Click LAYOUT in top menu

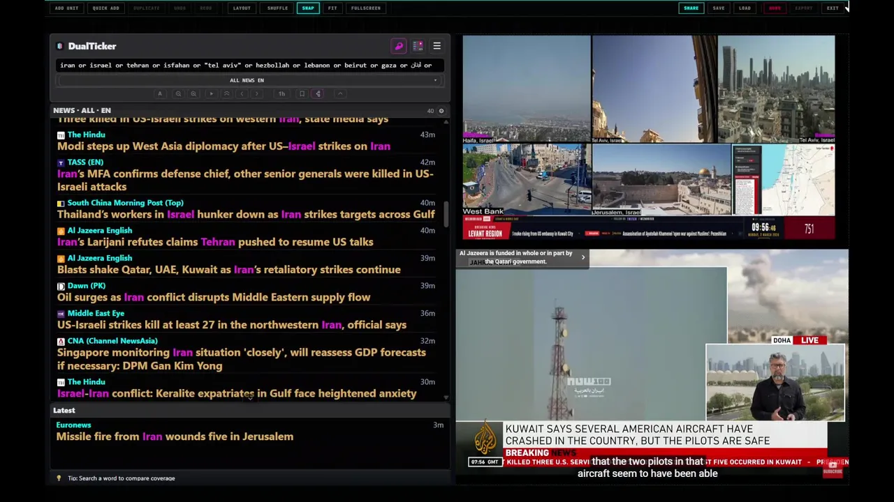[242, 8]
